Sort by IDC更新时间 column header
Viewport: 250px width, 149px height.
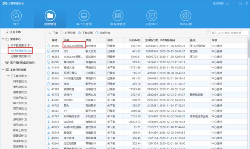[174, 40]
